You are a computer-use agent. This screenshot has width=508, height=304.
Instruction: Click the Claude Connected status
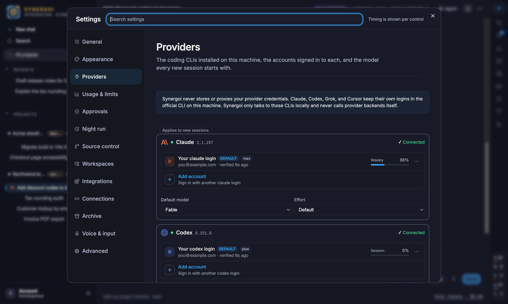[x=411, y=142]
